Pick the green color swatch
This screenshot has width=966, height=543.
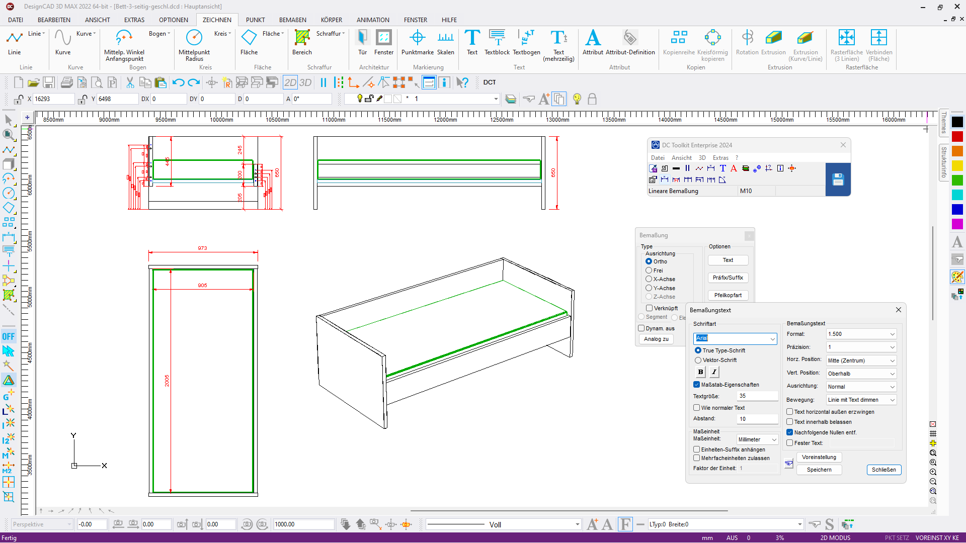coord(957,180)
